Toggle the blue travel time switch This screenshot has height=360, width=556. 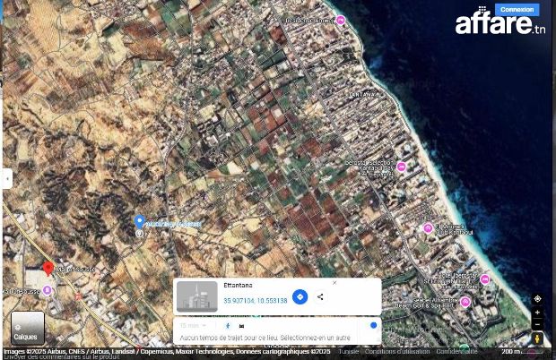373,326
